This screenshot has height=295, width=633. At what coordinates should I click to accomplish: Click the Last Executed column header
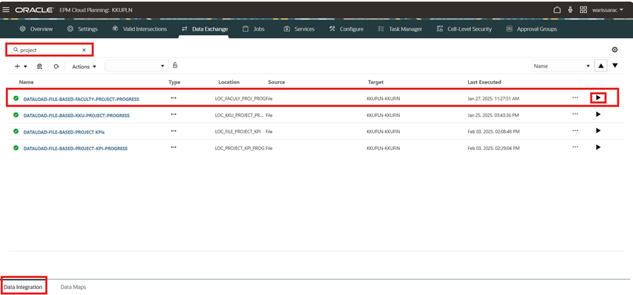click(484, 82)
